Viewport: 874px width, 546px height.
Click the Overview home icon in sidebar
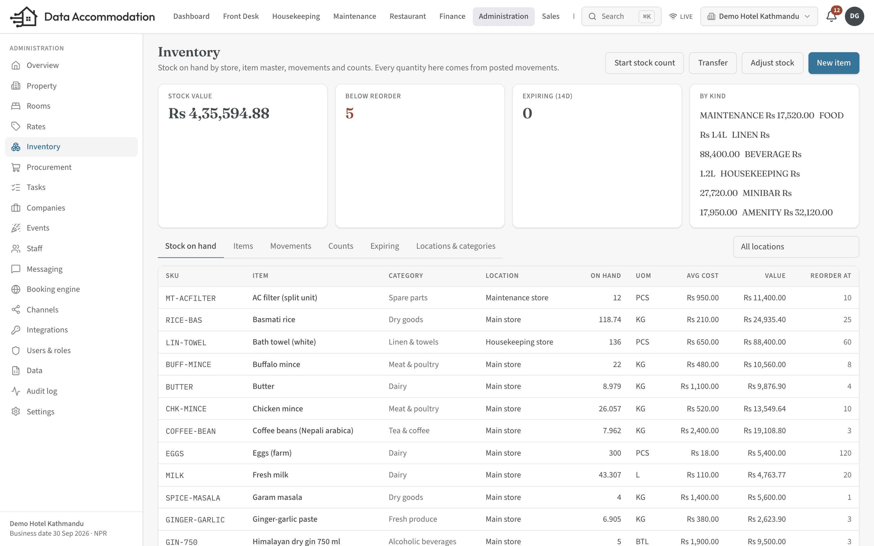pos(15,65)
